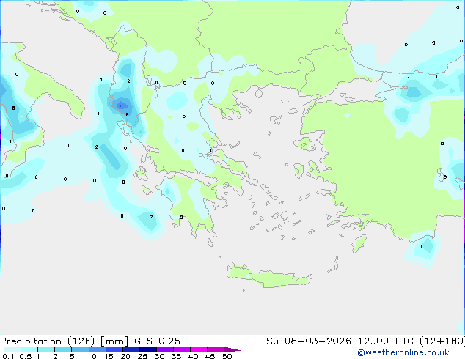Click the legend label "15"
This screenshot has height=359, width=465.
tap(109, 356)
